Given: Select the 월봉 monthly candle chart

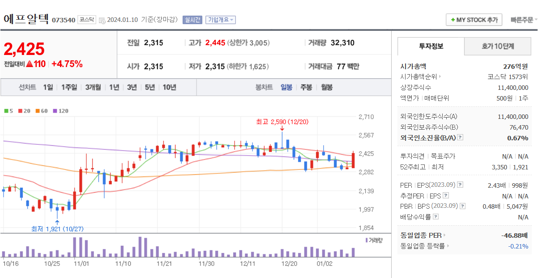Looking at the screenshot, I should tap(326, 87).
